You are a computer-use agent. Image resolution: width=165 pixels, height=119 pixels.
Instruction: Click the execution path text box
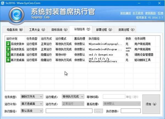click(69, 111)
